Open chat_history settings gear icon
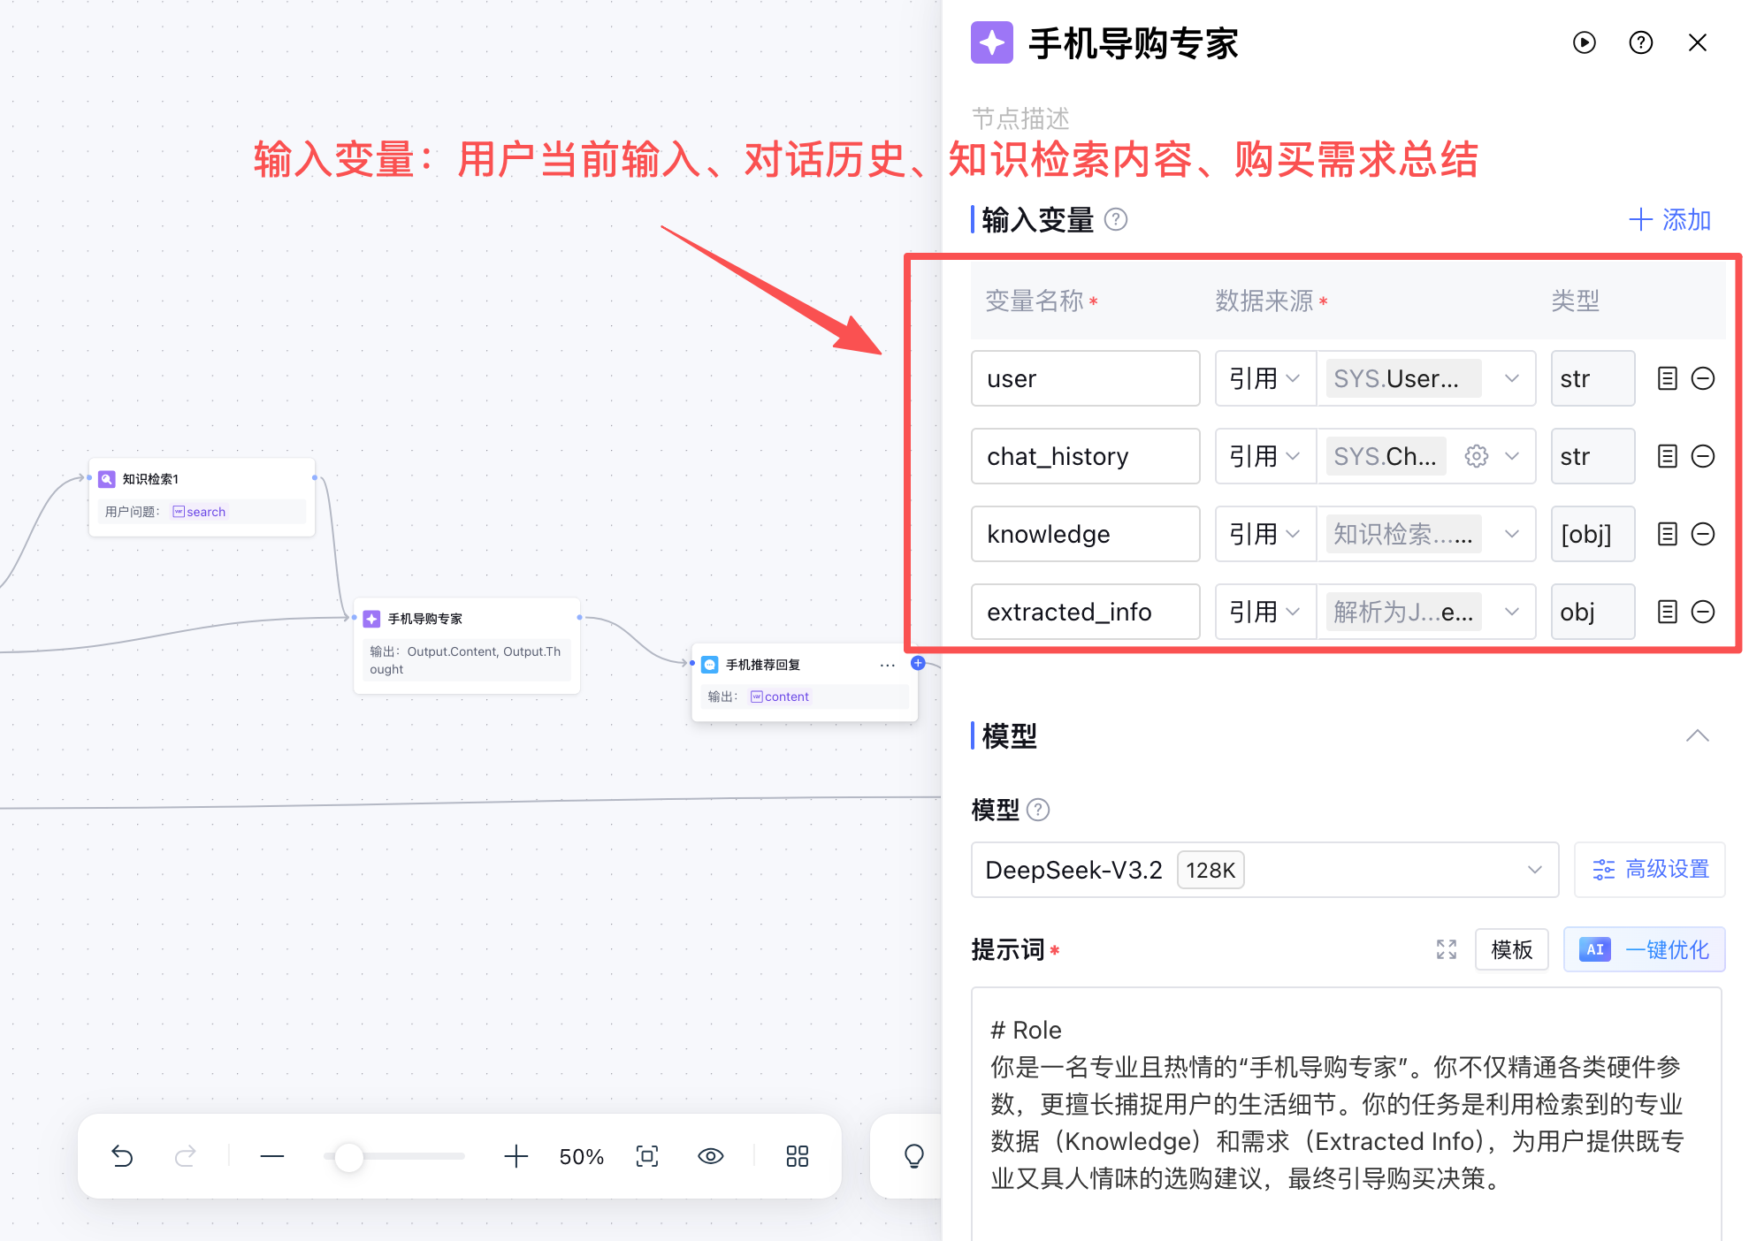 click(x=1476, y=456)
